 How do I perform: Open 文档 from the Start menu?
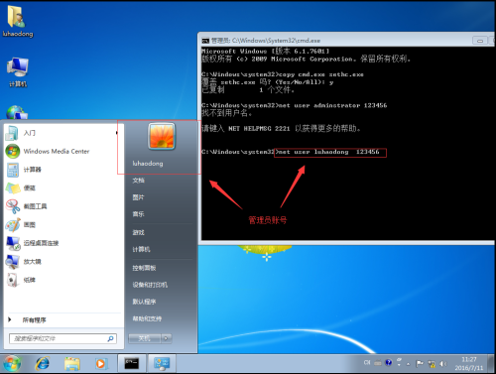(139, 181)
